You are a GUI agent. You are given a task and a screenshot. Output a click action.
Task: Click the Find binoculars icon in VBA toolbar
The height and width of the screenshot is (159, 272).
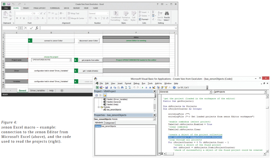(122, 88)
